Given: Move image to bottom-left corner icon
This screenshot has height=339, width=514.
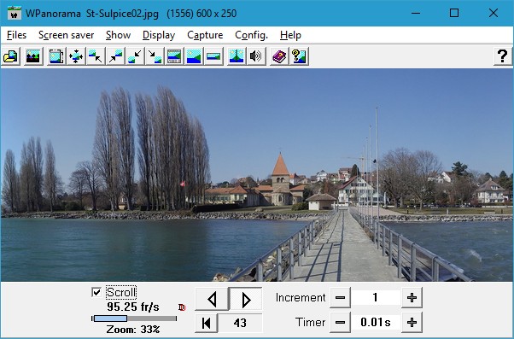Looking at the screenshot, I should pos(135,56).
